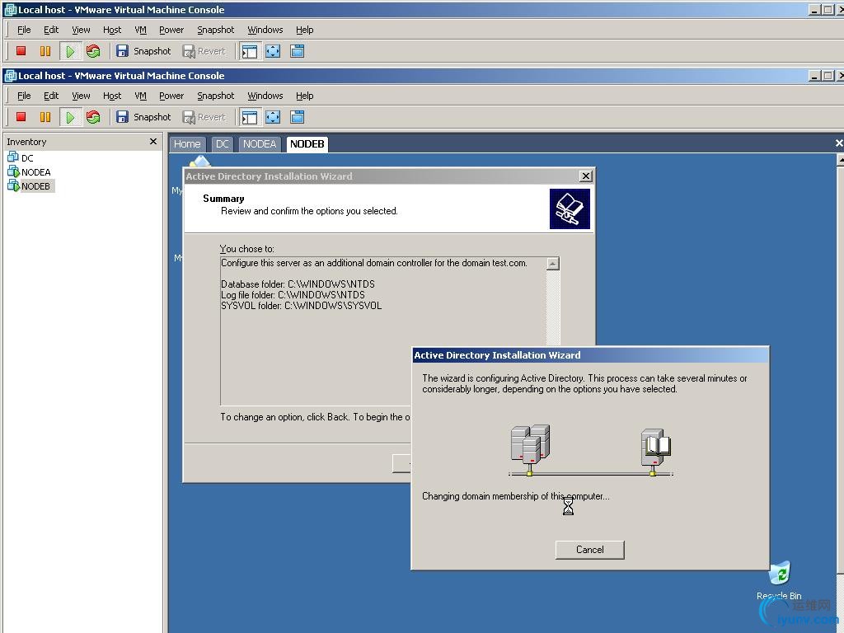Open the Host menu in the front console
Image resolution: width=844 pixels, height=633 pixels.
(x=112, y=96)
